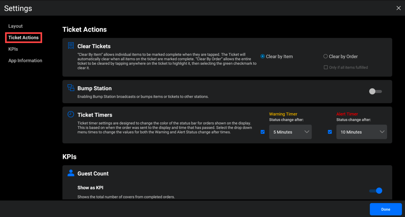Image resolution: width=405 pixels, height=217 pixels.
Task: Click the Guest Count person icon
Action: [71, 173]
